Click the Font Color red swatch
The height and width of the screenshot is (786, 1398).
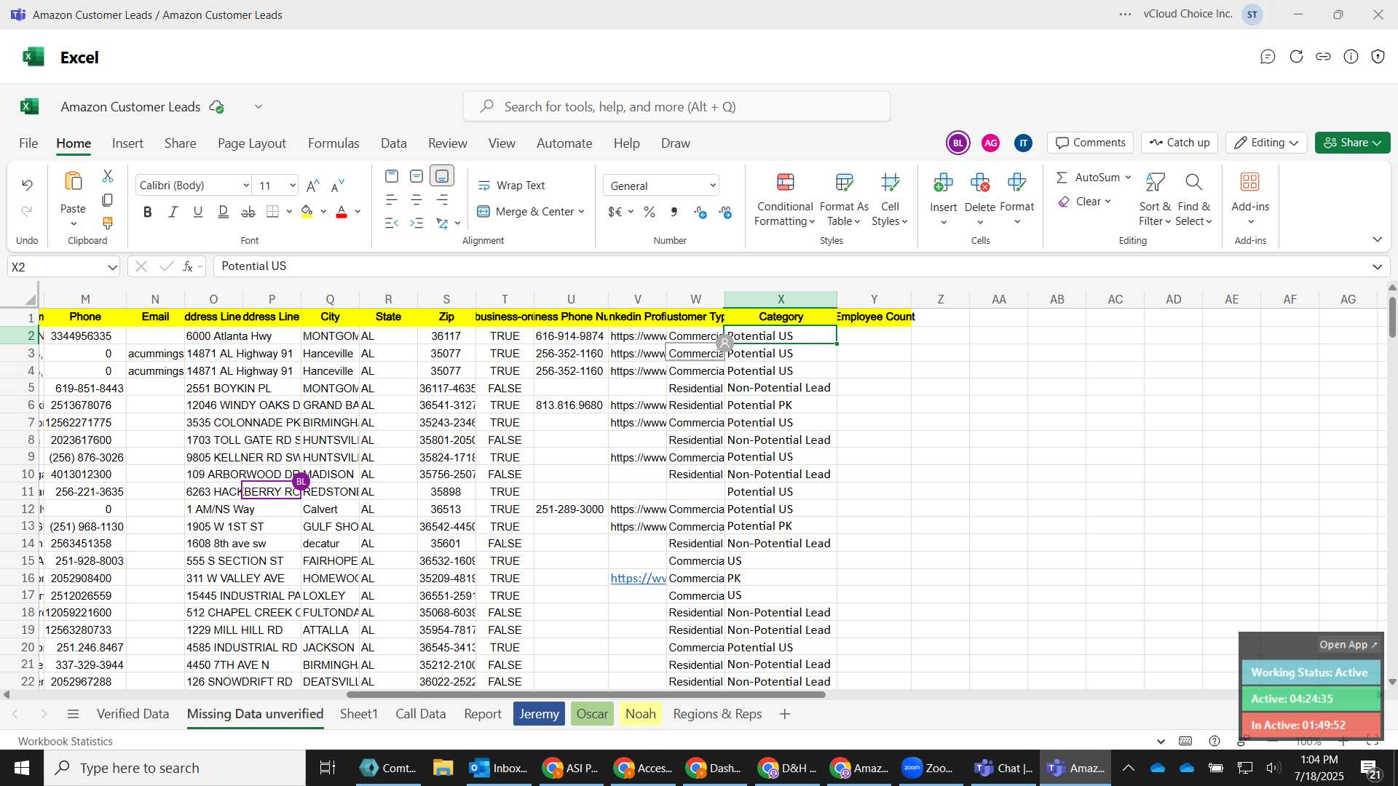pos(341,212)
